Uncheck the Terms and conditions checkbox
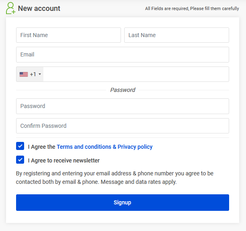This screenshot has width=246, height=231. click(20, 146)
